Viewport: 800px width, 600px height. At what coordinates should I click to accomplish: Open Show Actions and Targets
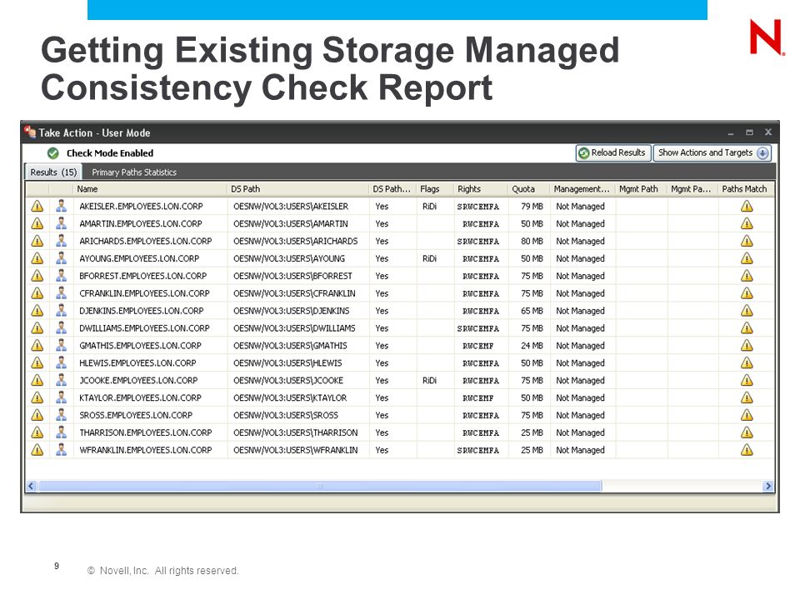click(712, 152)
